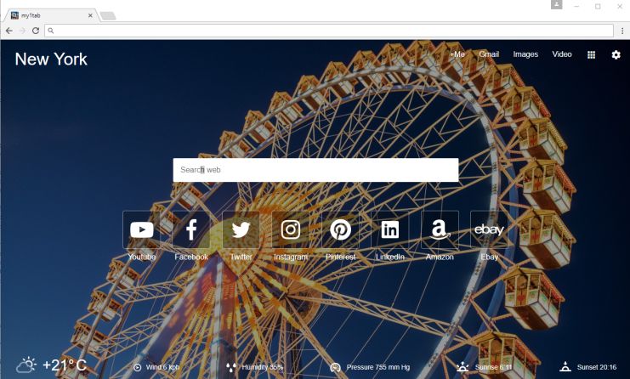This screenshot has width=630, height=379.
Task: Click the +21°C temperature reading
Action: pos(65,365)
